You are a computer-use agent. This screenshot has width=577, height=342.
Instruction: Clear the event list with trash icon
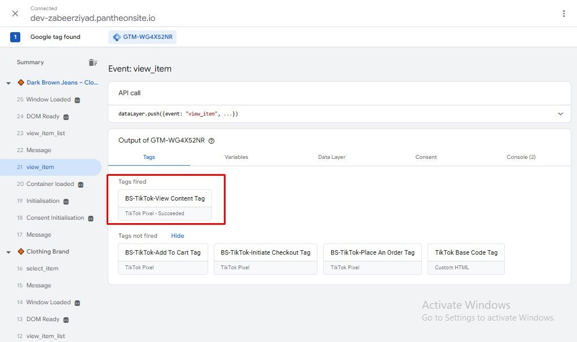(x=93, y=63)
